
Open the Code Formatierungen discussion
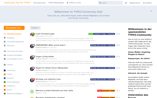click(x=45, y=34)
